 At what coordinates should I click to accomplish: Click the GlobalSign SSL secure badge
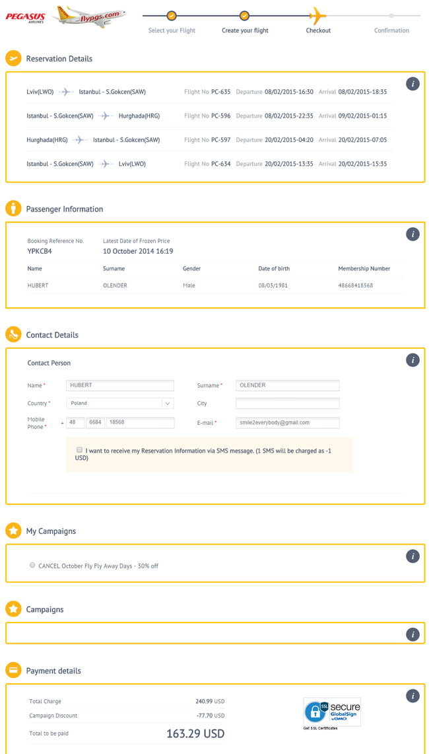pyautogui.click(x=332, y=712)
